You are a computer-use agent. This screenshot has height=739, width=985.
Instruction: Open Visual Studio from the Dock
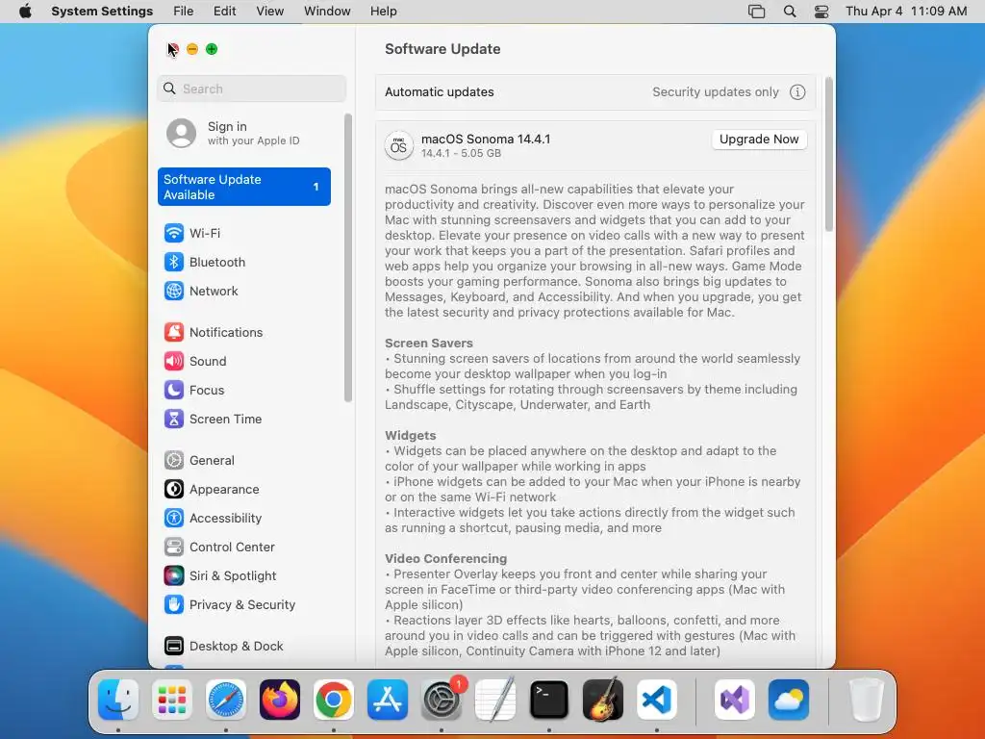(735, 700)
